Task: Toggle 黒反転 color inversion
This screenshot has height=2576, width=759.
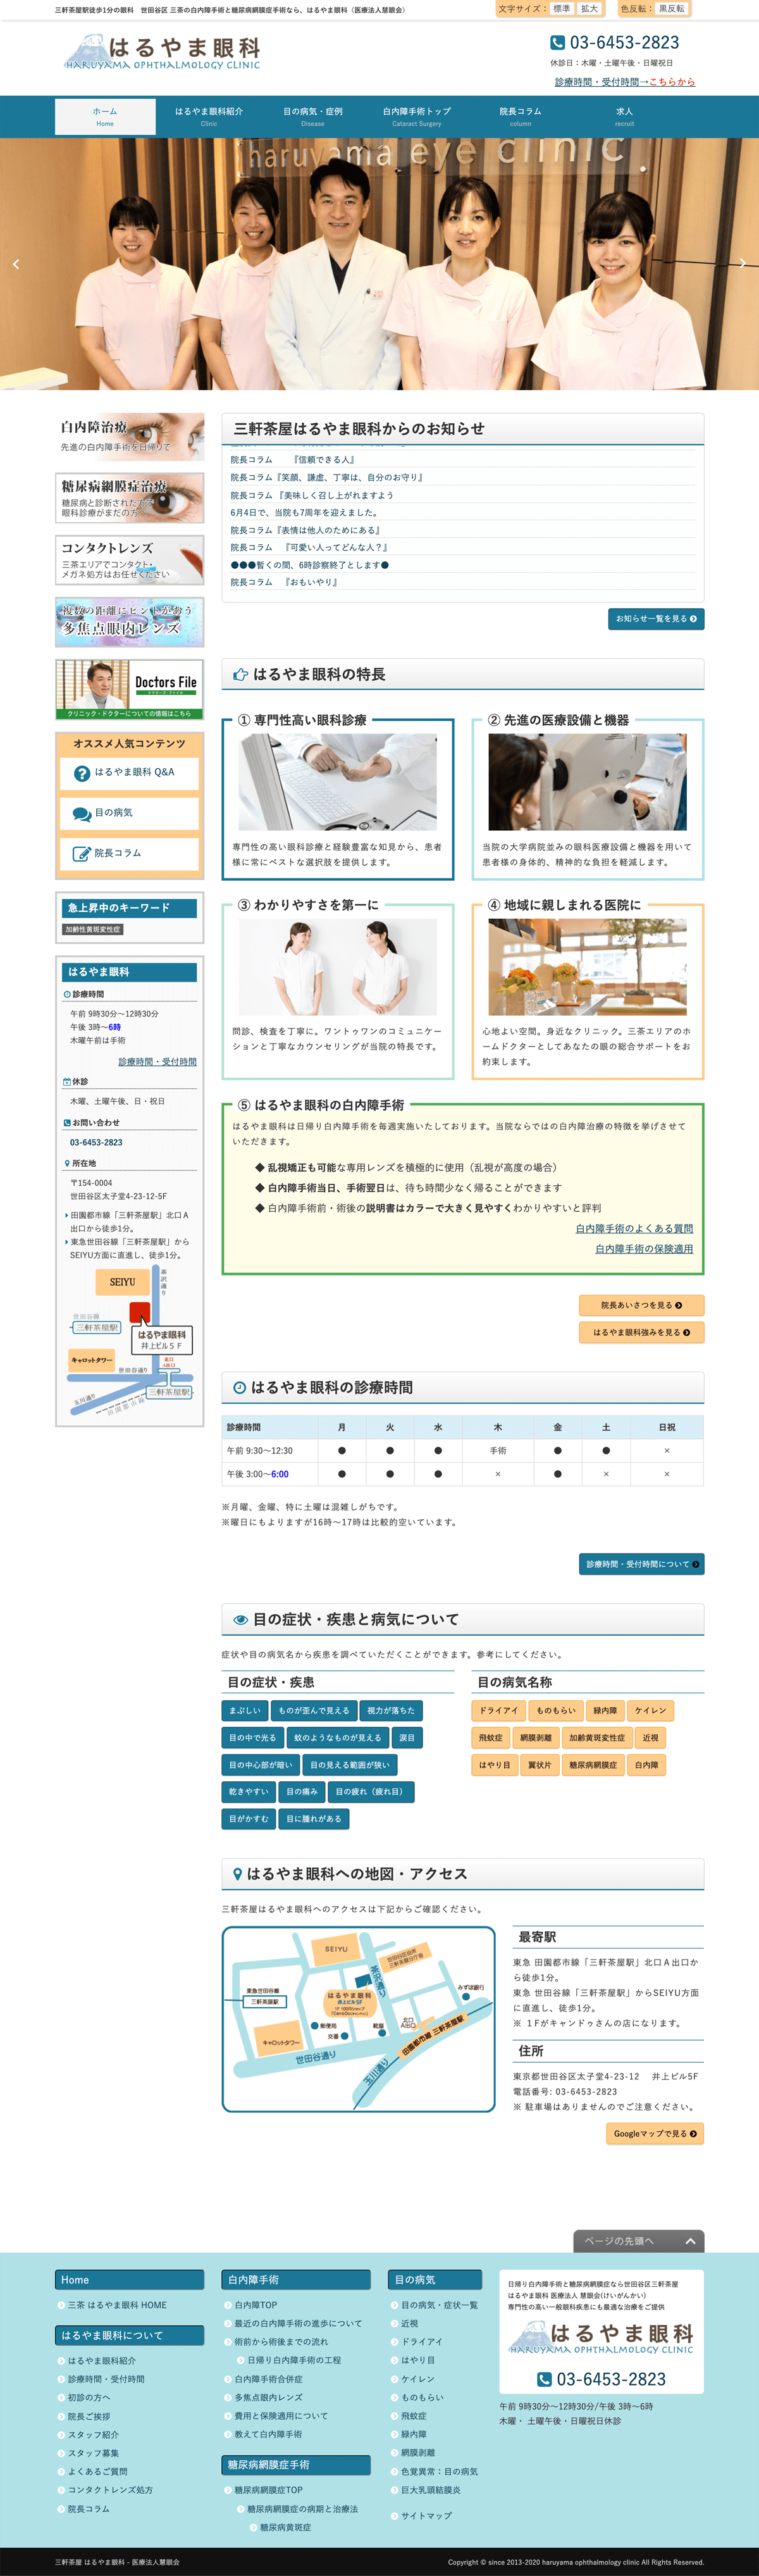Action: point(671,9)
